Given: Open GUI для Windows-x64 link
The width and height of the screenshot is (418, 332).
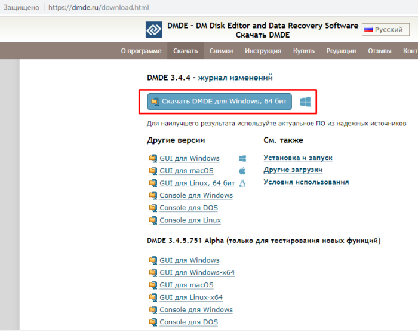Looking at the screenshot, I should pyautogui.click(x=197, y=272).
